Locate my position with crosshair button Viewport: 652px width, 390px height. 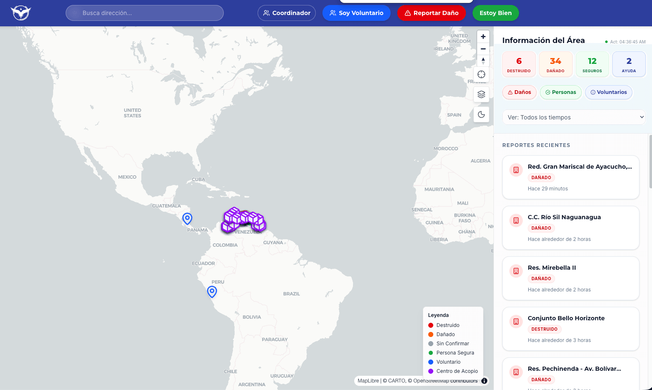481,74
